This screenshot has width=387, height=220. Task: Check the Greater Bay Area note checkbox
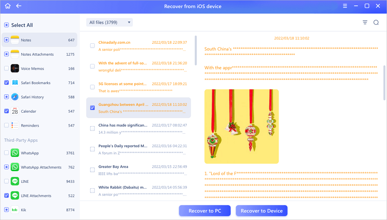(x=92, y=170)
